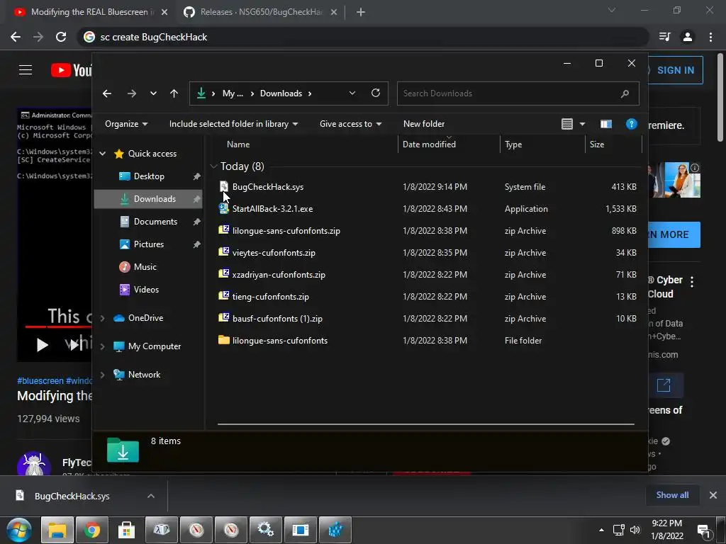
Task: Open the Organize menu
Action: point(126,124)
